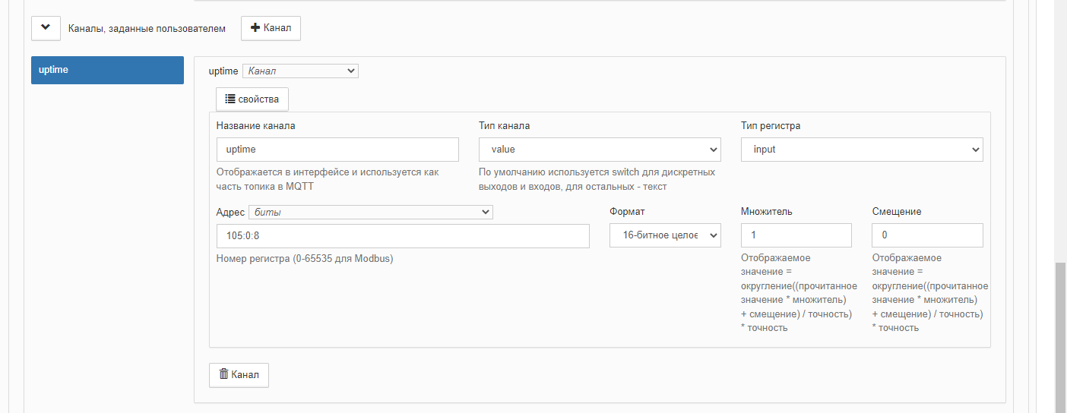Open the Канал dropdown beside uptime heading

point(300,71)
